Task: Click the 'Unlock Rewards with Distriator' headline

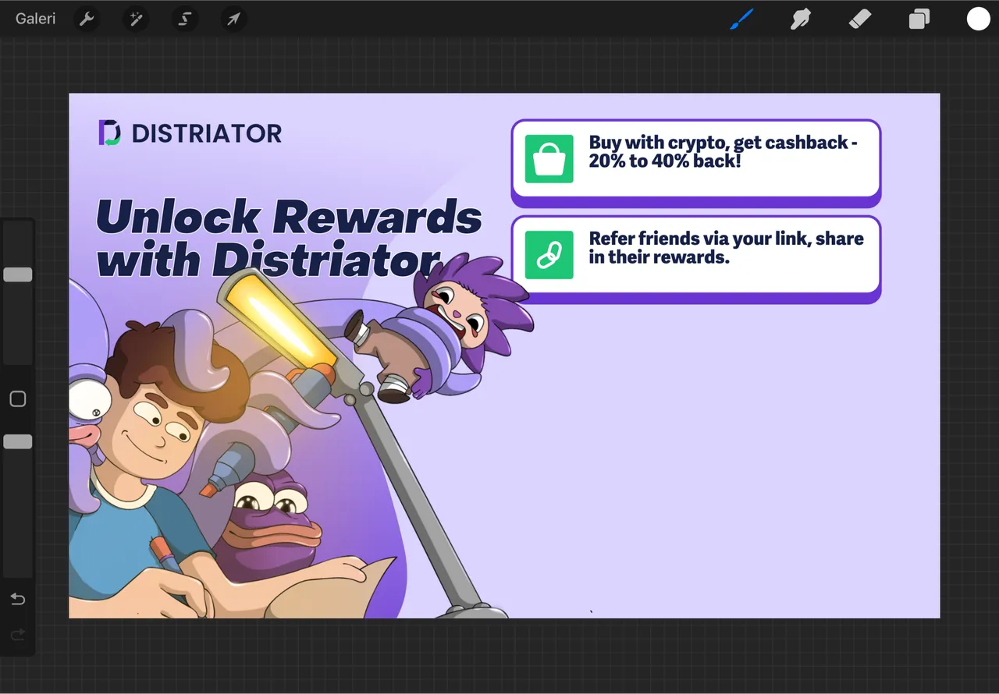Action: click(289, 238)
